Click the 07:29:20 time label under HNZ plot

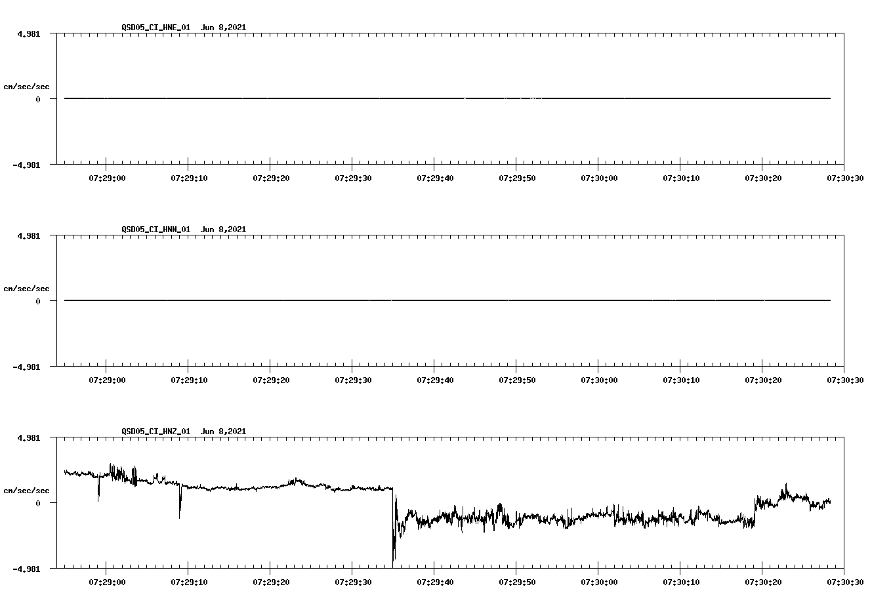pyautogui.click(x=271, y=582)
